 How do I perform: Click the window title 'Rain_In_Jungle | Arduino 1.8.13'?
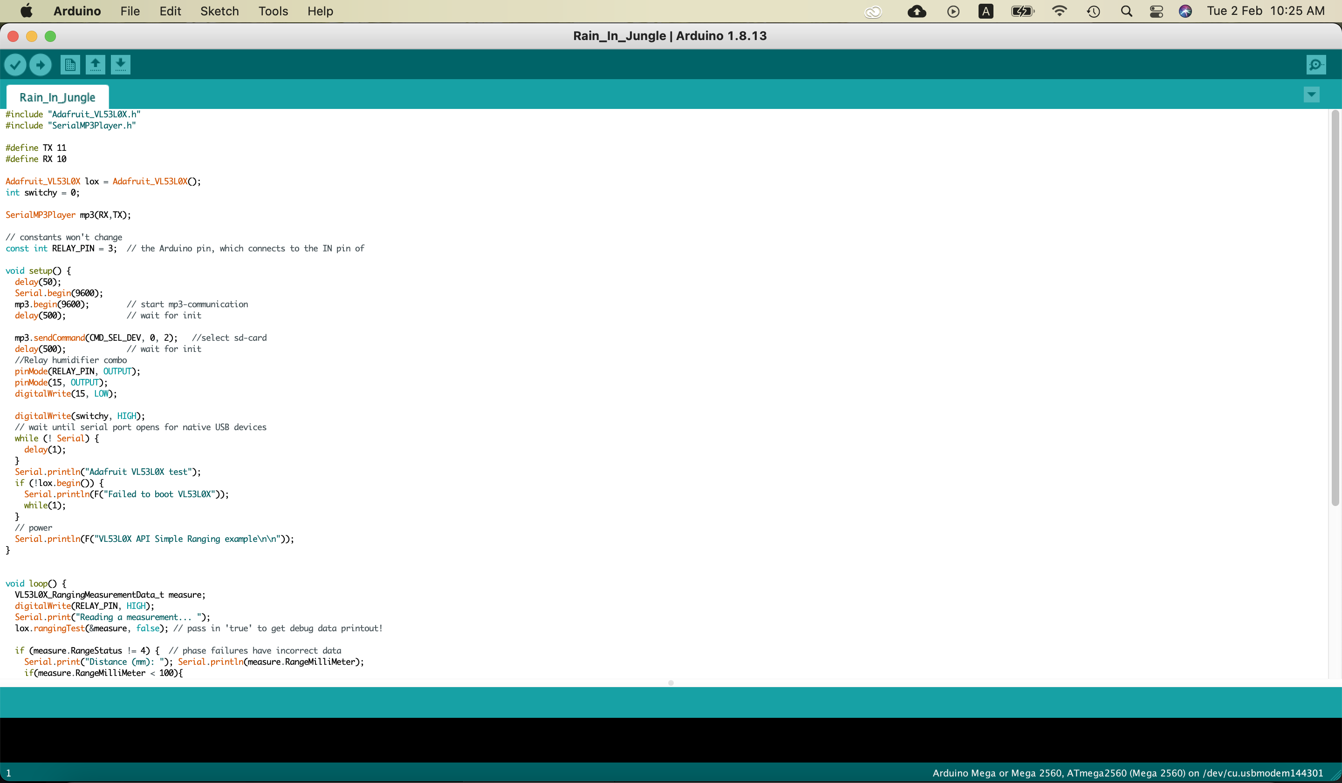point(670,36)
